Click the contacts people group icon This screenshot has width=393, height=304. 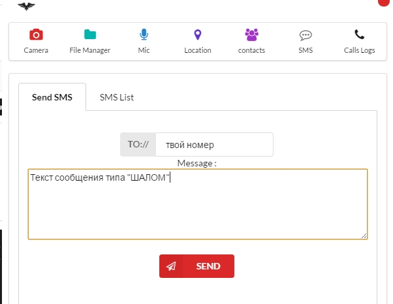251,35
